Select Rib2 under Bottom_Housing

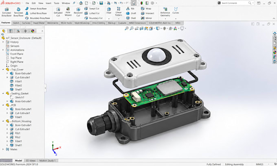[x=15, y=137]
